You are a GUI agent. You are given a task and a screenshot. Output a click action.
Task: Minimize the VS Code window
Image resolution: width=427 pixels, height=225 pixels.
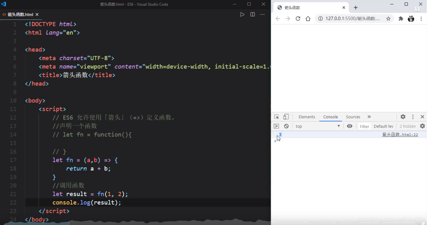[x=235, y=4]
